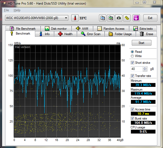The width and height of the screenshot is (163, 148).
Task: Switch to the Extra tests tab
Action: point(143,28)
